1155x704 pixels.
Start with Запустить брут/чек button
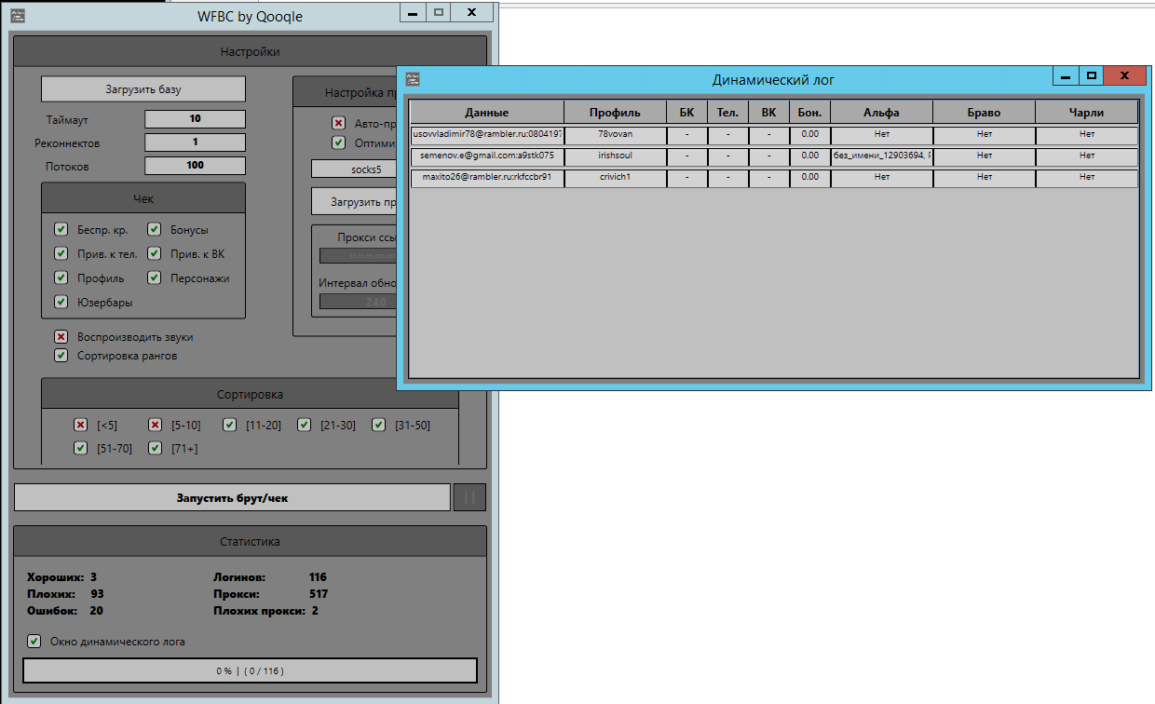(x=232, y=498)
